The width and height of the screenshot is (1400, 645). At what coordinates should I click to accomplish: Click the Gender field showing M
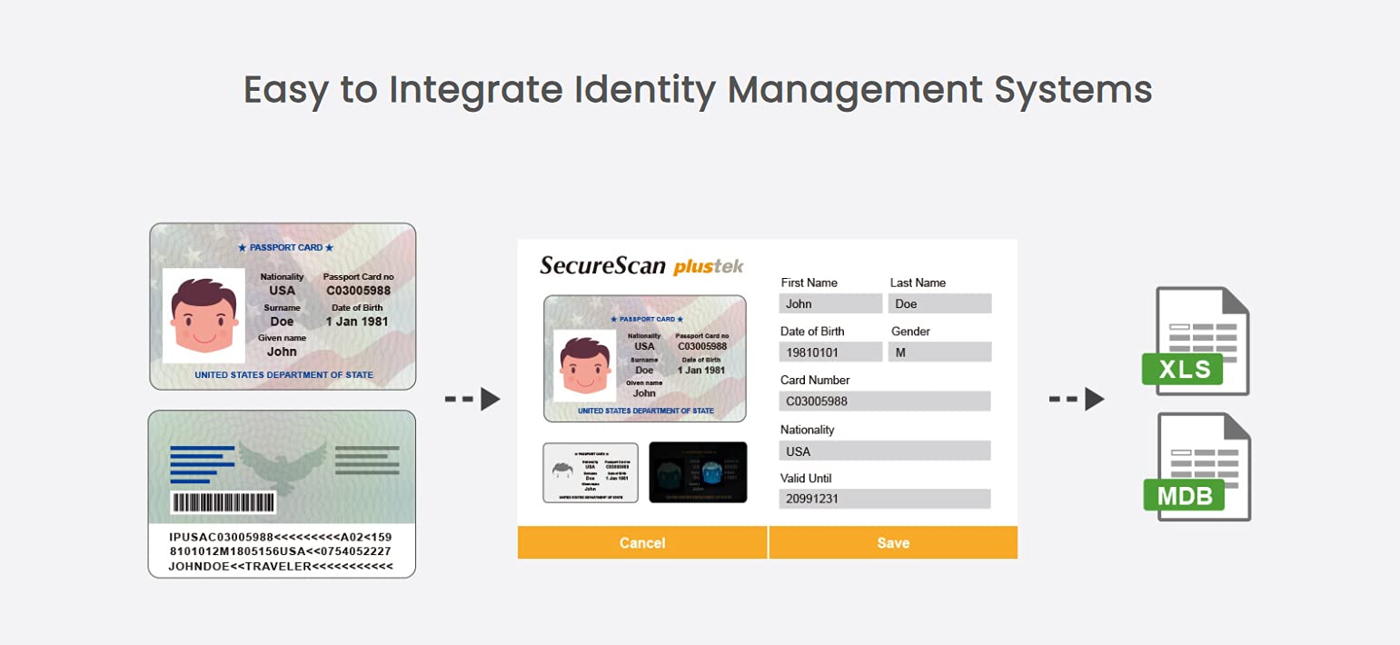coord(939,352)
